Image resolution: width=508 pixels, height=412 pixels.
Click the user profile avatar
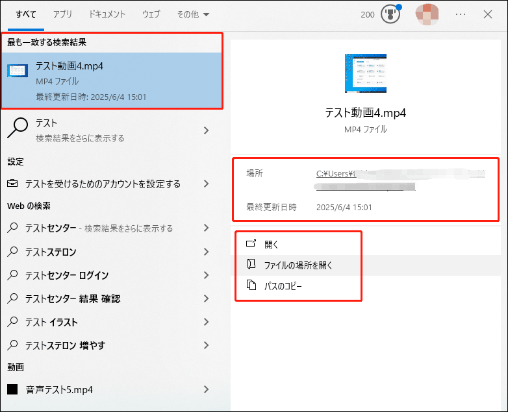click(427, 14)
